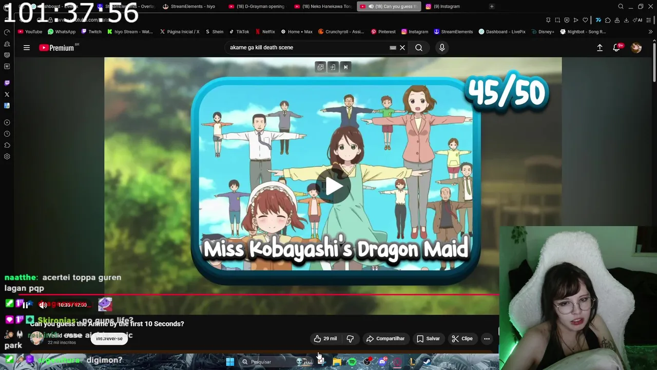Mute the video with the speaker icon

43,305
